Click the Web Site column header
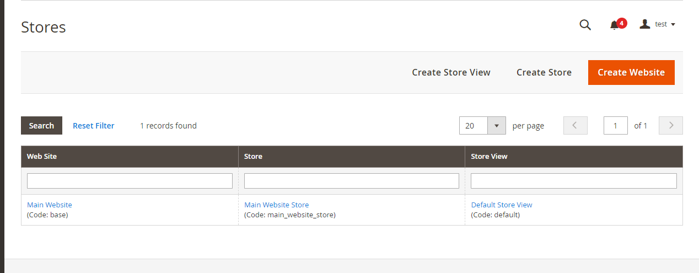 [130, 157]
